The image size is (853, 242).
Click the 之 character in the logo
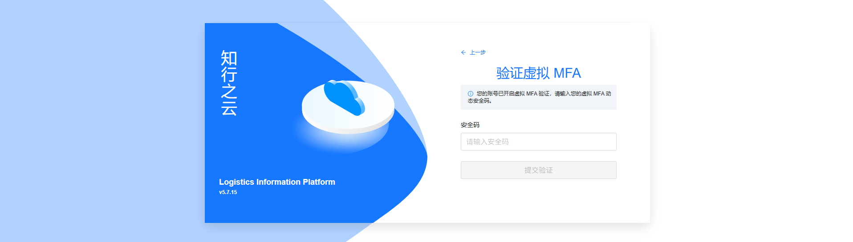pos(229,91)
